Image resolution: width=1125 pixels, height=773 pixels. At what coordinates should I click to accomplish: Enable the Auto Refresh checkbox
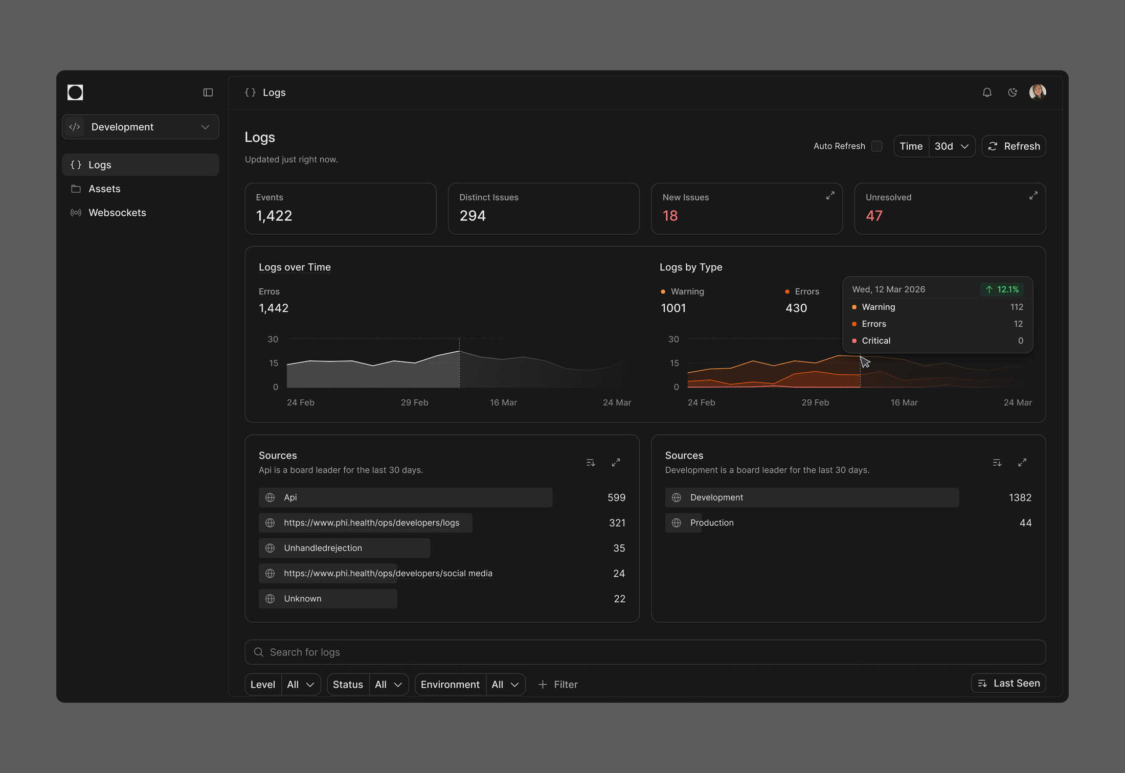click(876, 146)
